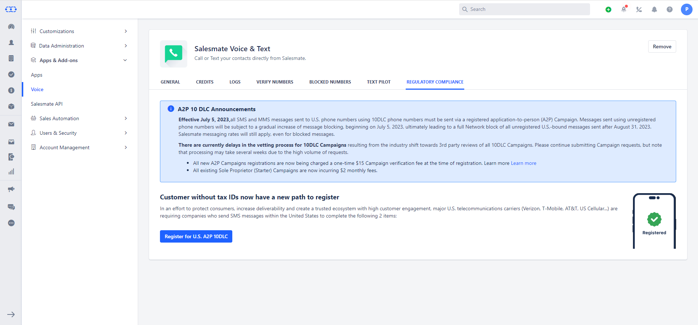Open the profile avatar P

(x=687, y=9)
